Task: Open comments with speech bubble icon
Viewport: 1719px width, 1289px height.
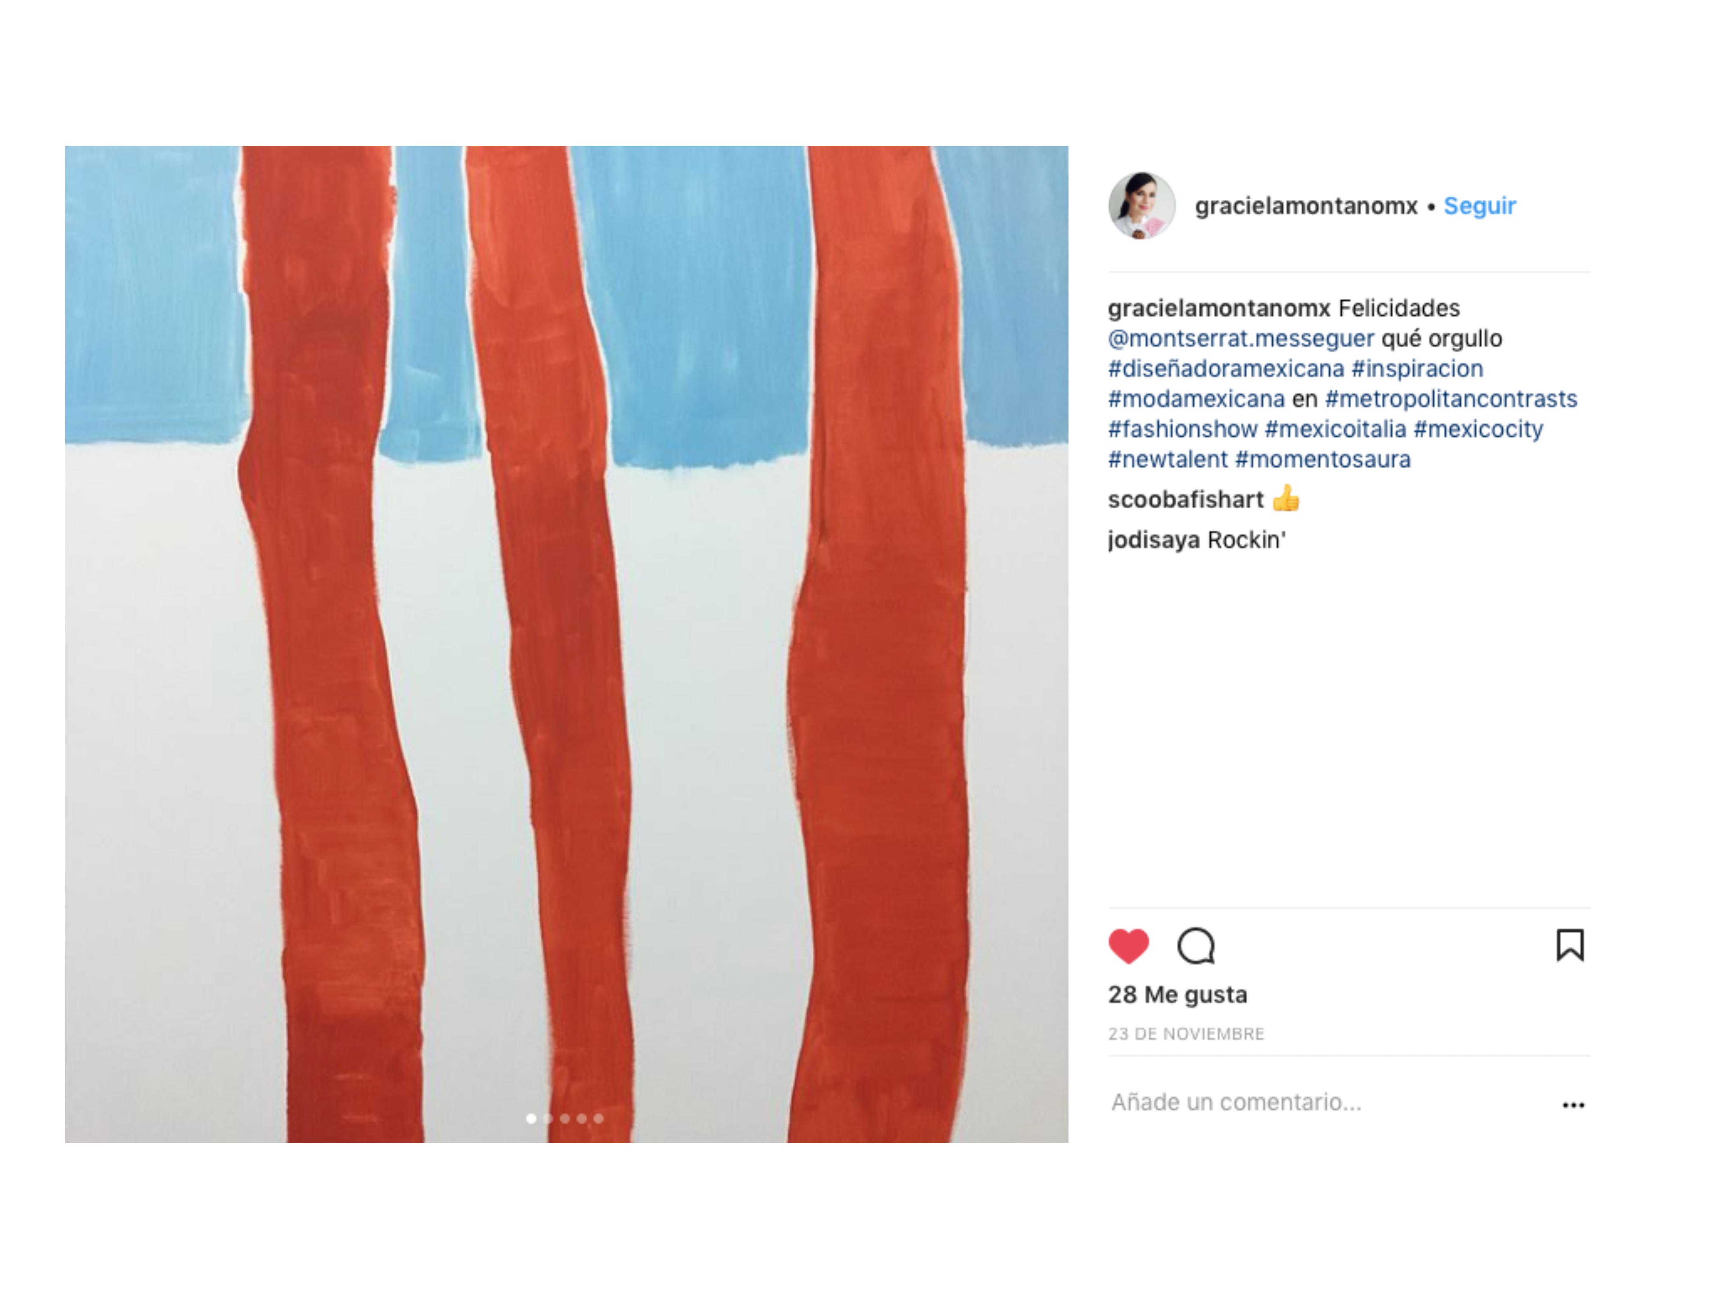Action: coord(1196,945)
